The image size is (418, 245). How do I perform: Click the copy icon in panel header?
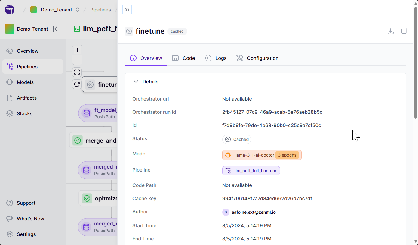[404, 31]
